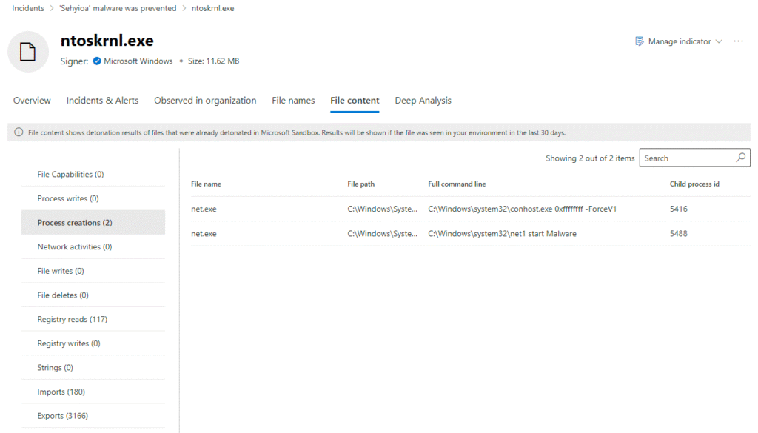Select Exports (3166) category
This screenshot has height=433, width=758.
tap(93, 415)
